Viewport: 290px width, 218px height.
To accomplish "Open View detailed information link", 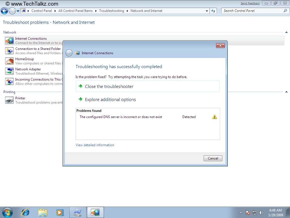I will pyautogui.click(x=95, y=145).
